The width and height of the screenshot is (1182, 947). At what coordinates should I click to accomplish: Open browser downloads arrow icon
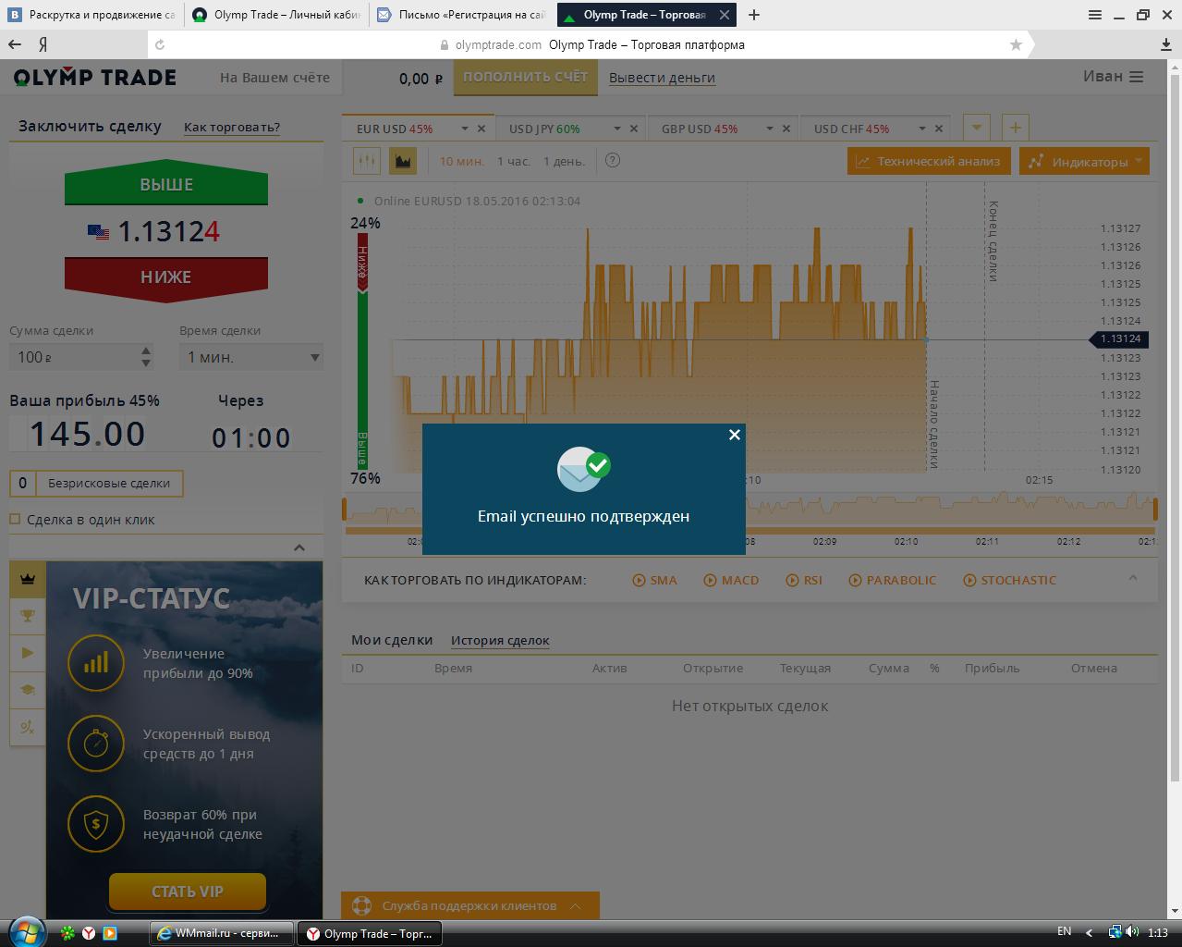1166,44
